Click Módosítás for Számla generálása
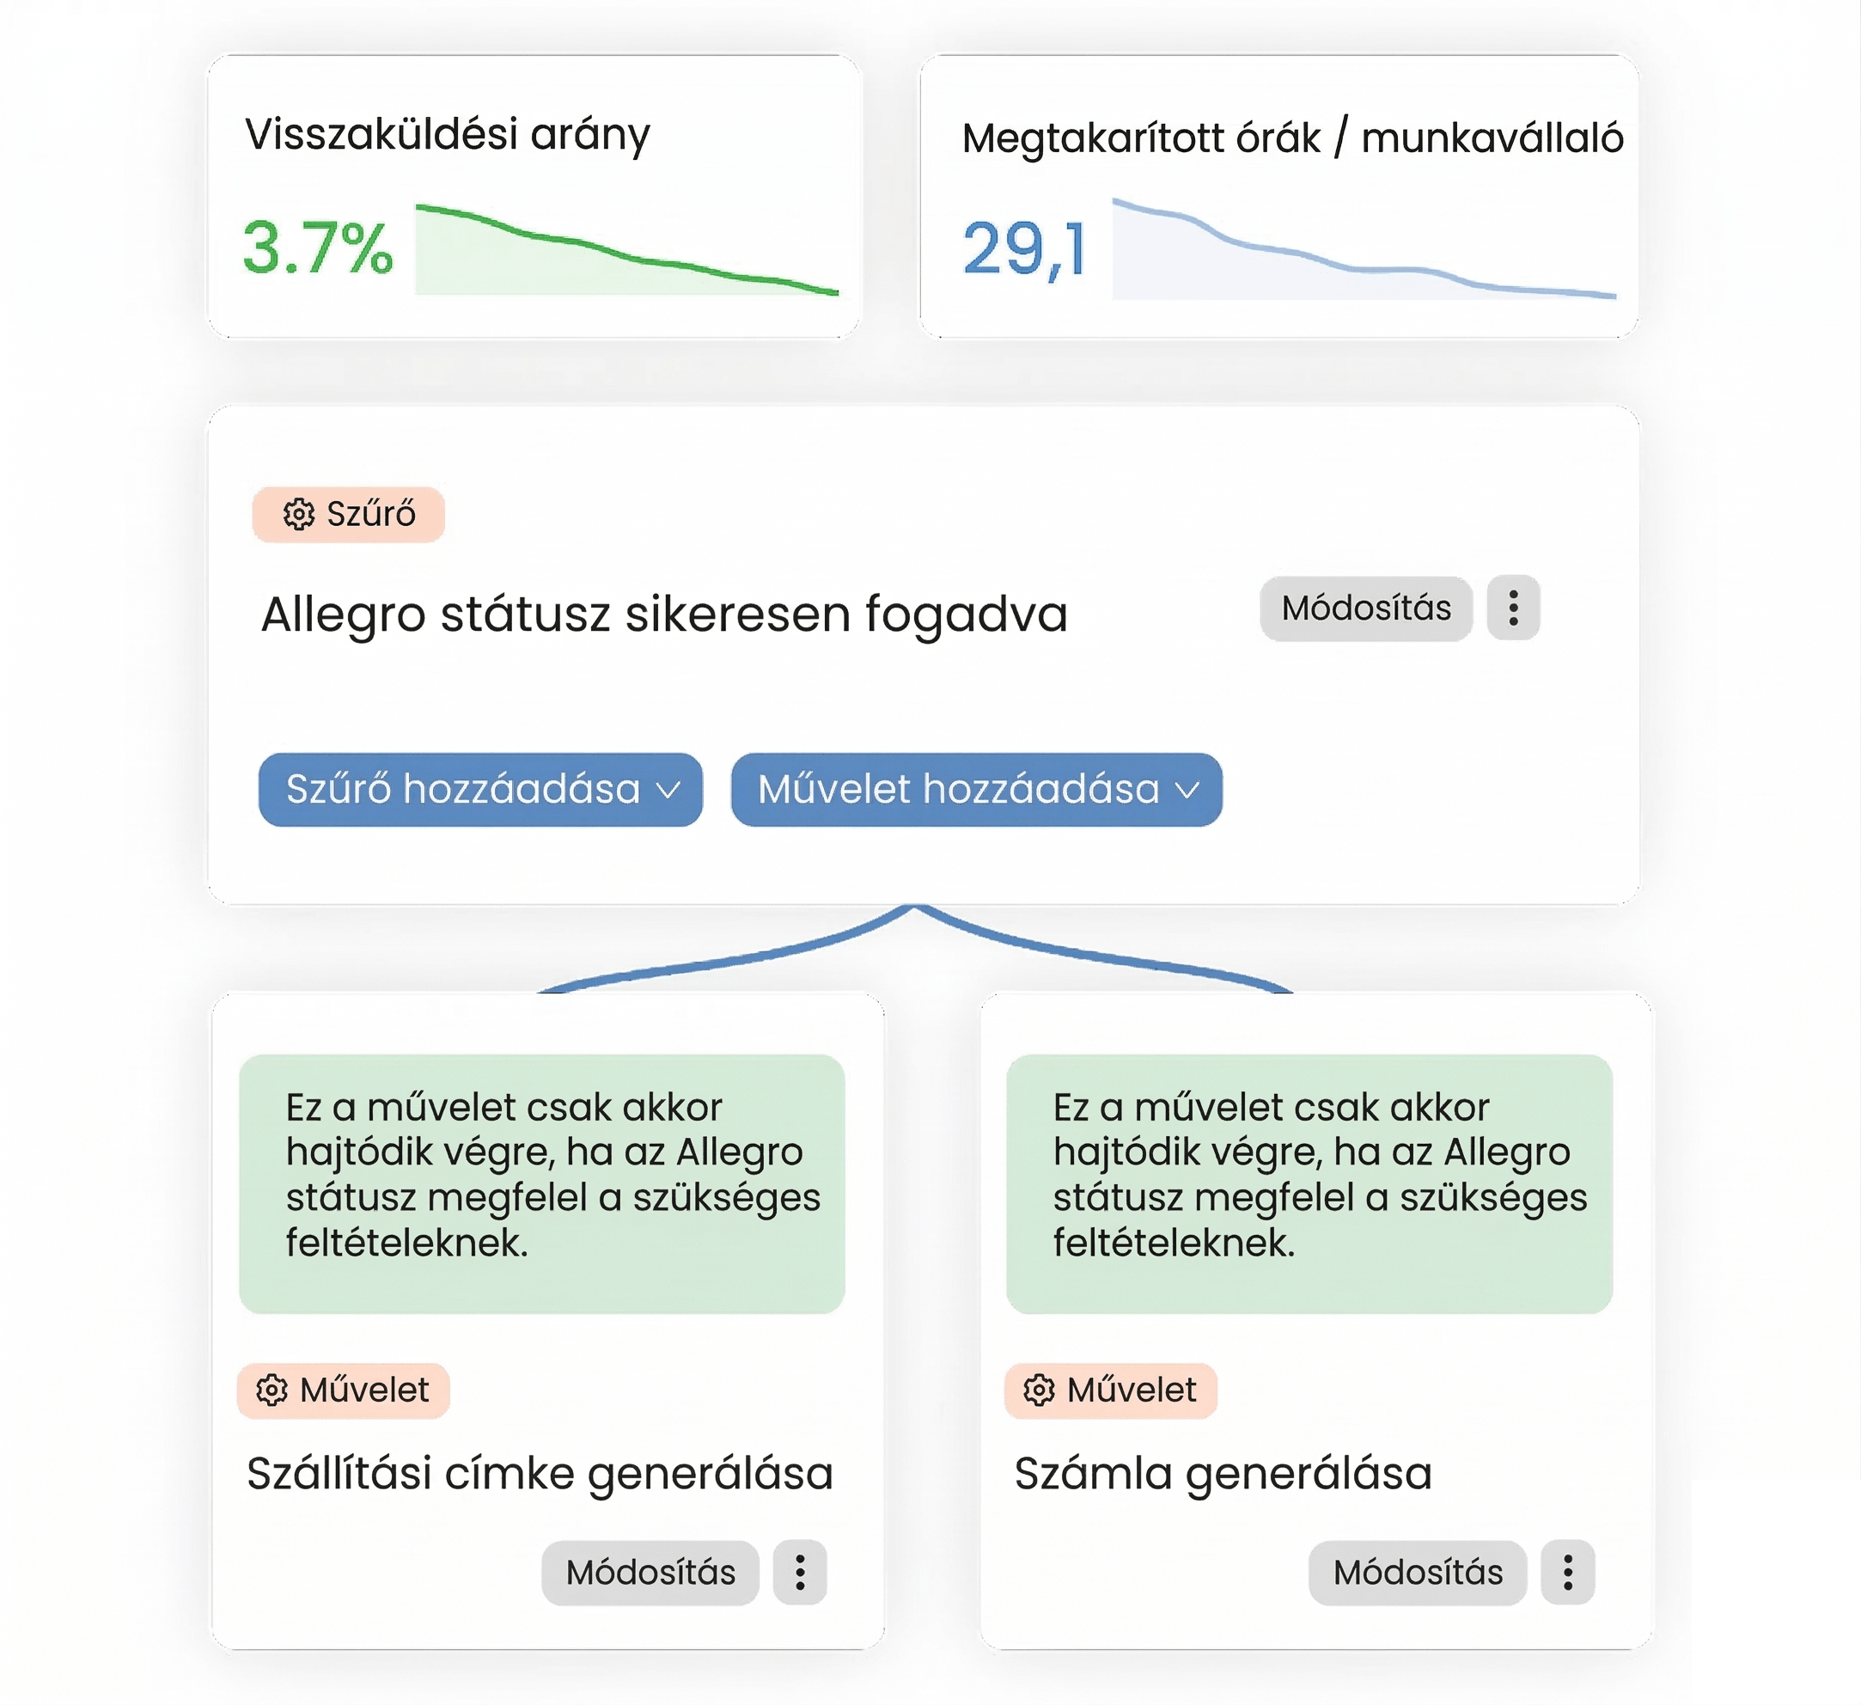Image resolution: width=1861 pixels, height=1705 pixels. point(1417,1572)
